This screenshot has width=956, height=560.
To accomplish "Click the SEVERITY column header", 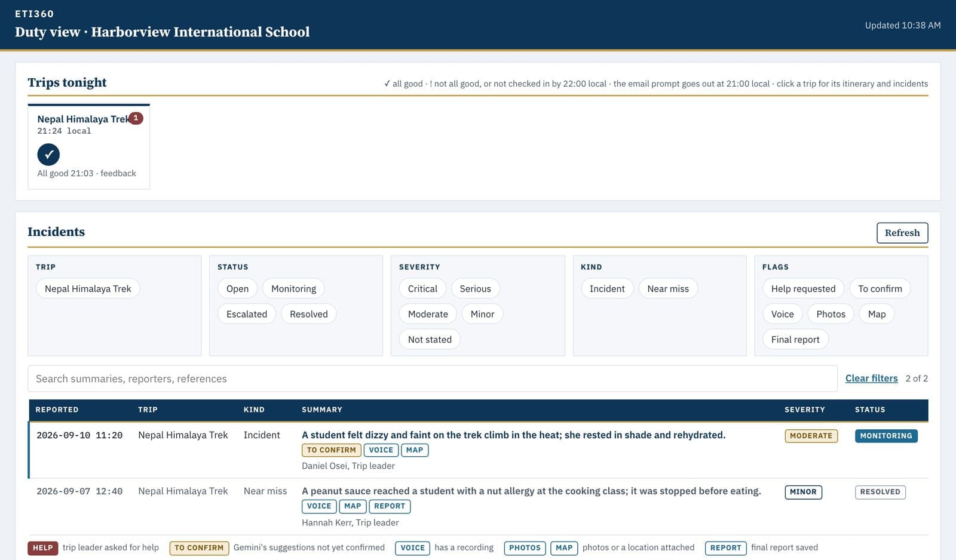I will [x=804, y=410].
